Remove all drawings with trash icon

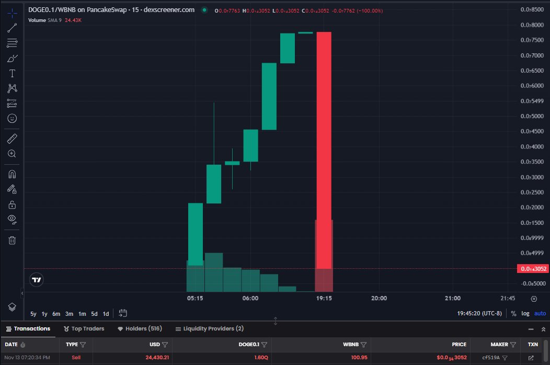tap(12, 239)
